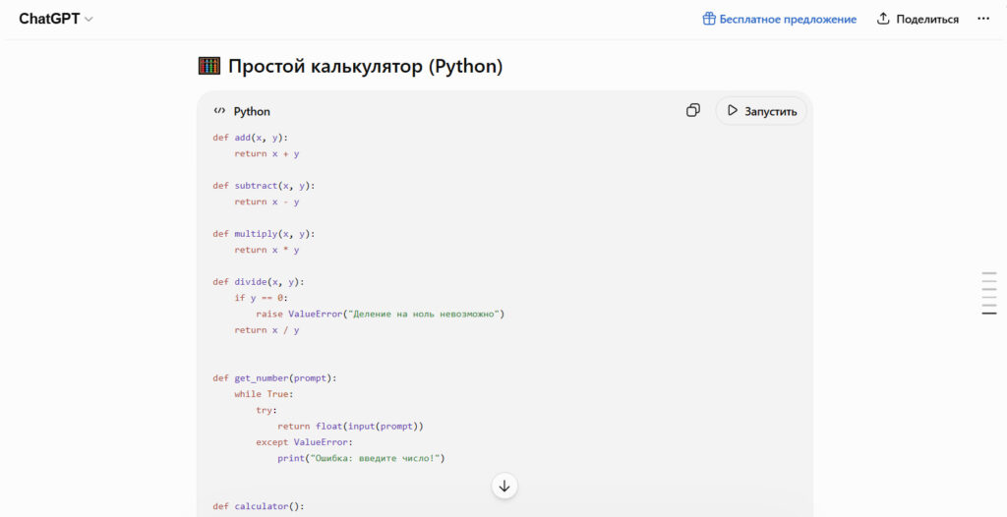Run the code with Запустить button

(x=761, y=111)
